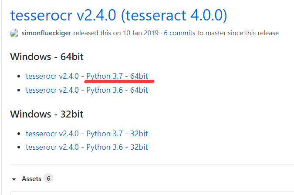Click the 'released this on' text
The image size is (294, 195).
tap(97, 33)
